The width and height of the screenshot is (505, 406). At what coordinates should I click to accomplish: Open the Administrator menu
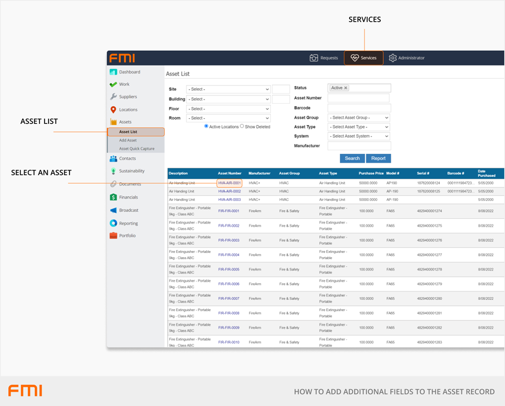(407, 58)
